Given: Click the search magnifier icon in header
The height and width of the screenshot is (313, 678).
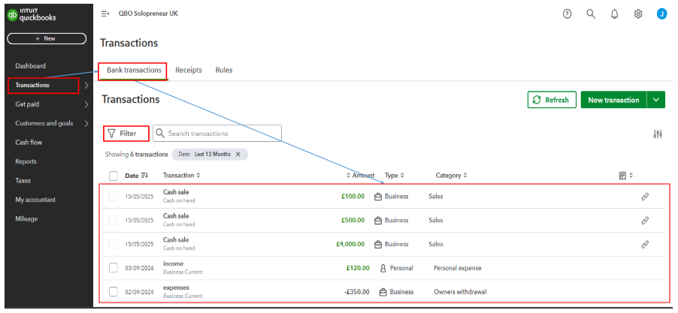Looking at the screenshot, I should [591, 14].
